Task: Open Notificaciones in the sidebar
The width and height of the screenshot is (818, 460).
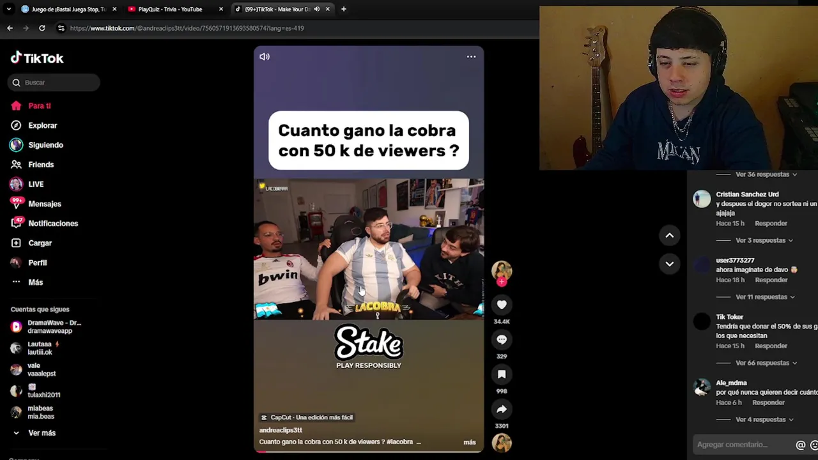Action: tap(54, 224)
